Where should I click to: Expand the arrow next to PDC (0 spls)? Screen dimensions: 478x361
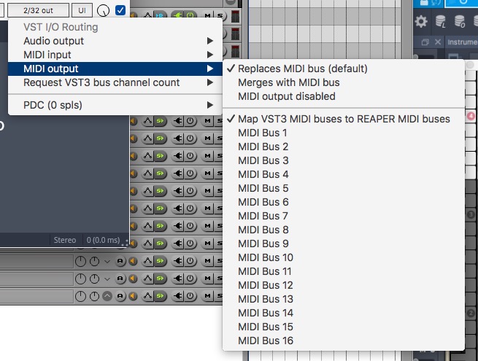tap(209, 105)
